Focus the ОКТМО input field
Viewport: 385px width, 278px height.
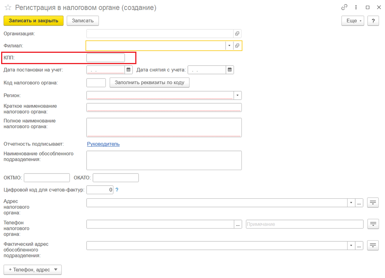(x=47, y=178)
